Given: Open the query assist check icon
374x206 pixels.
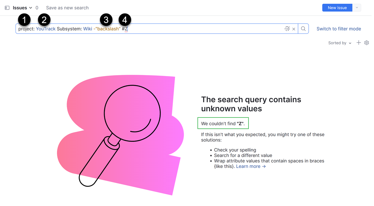Looking at the screenshot, I should click(x=287, y=29).
